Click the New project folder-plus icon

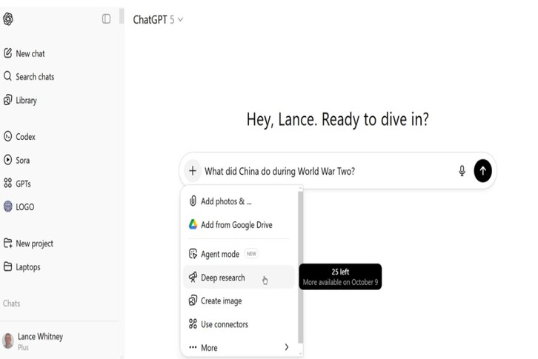7,243
